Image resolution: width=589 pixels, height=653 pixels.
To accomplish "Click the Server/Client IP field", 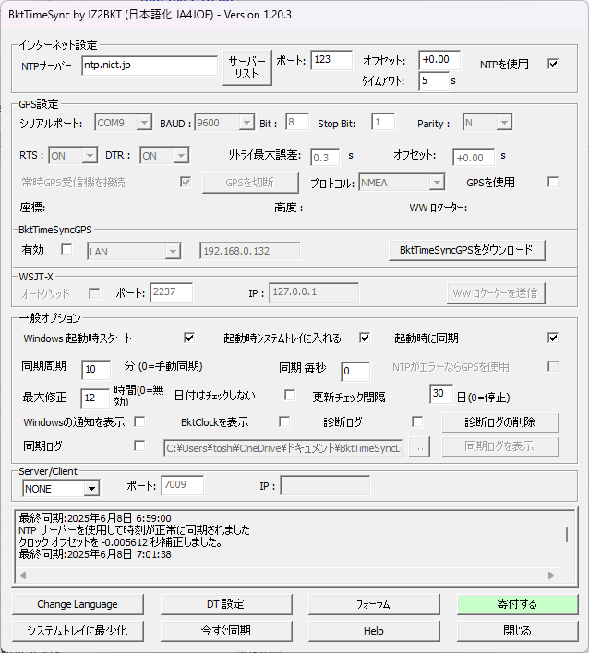I will (x=325, y=485).
